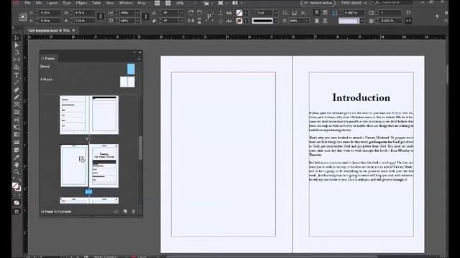Open the Print Layout workspace switcher
This screenshot has width=460, height=258.
(x=354, y=3)
